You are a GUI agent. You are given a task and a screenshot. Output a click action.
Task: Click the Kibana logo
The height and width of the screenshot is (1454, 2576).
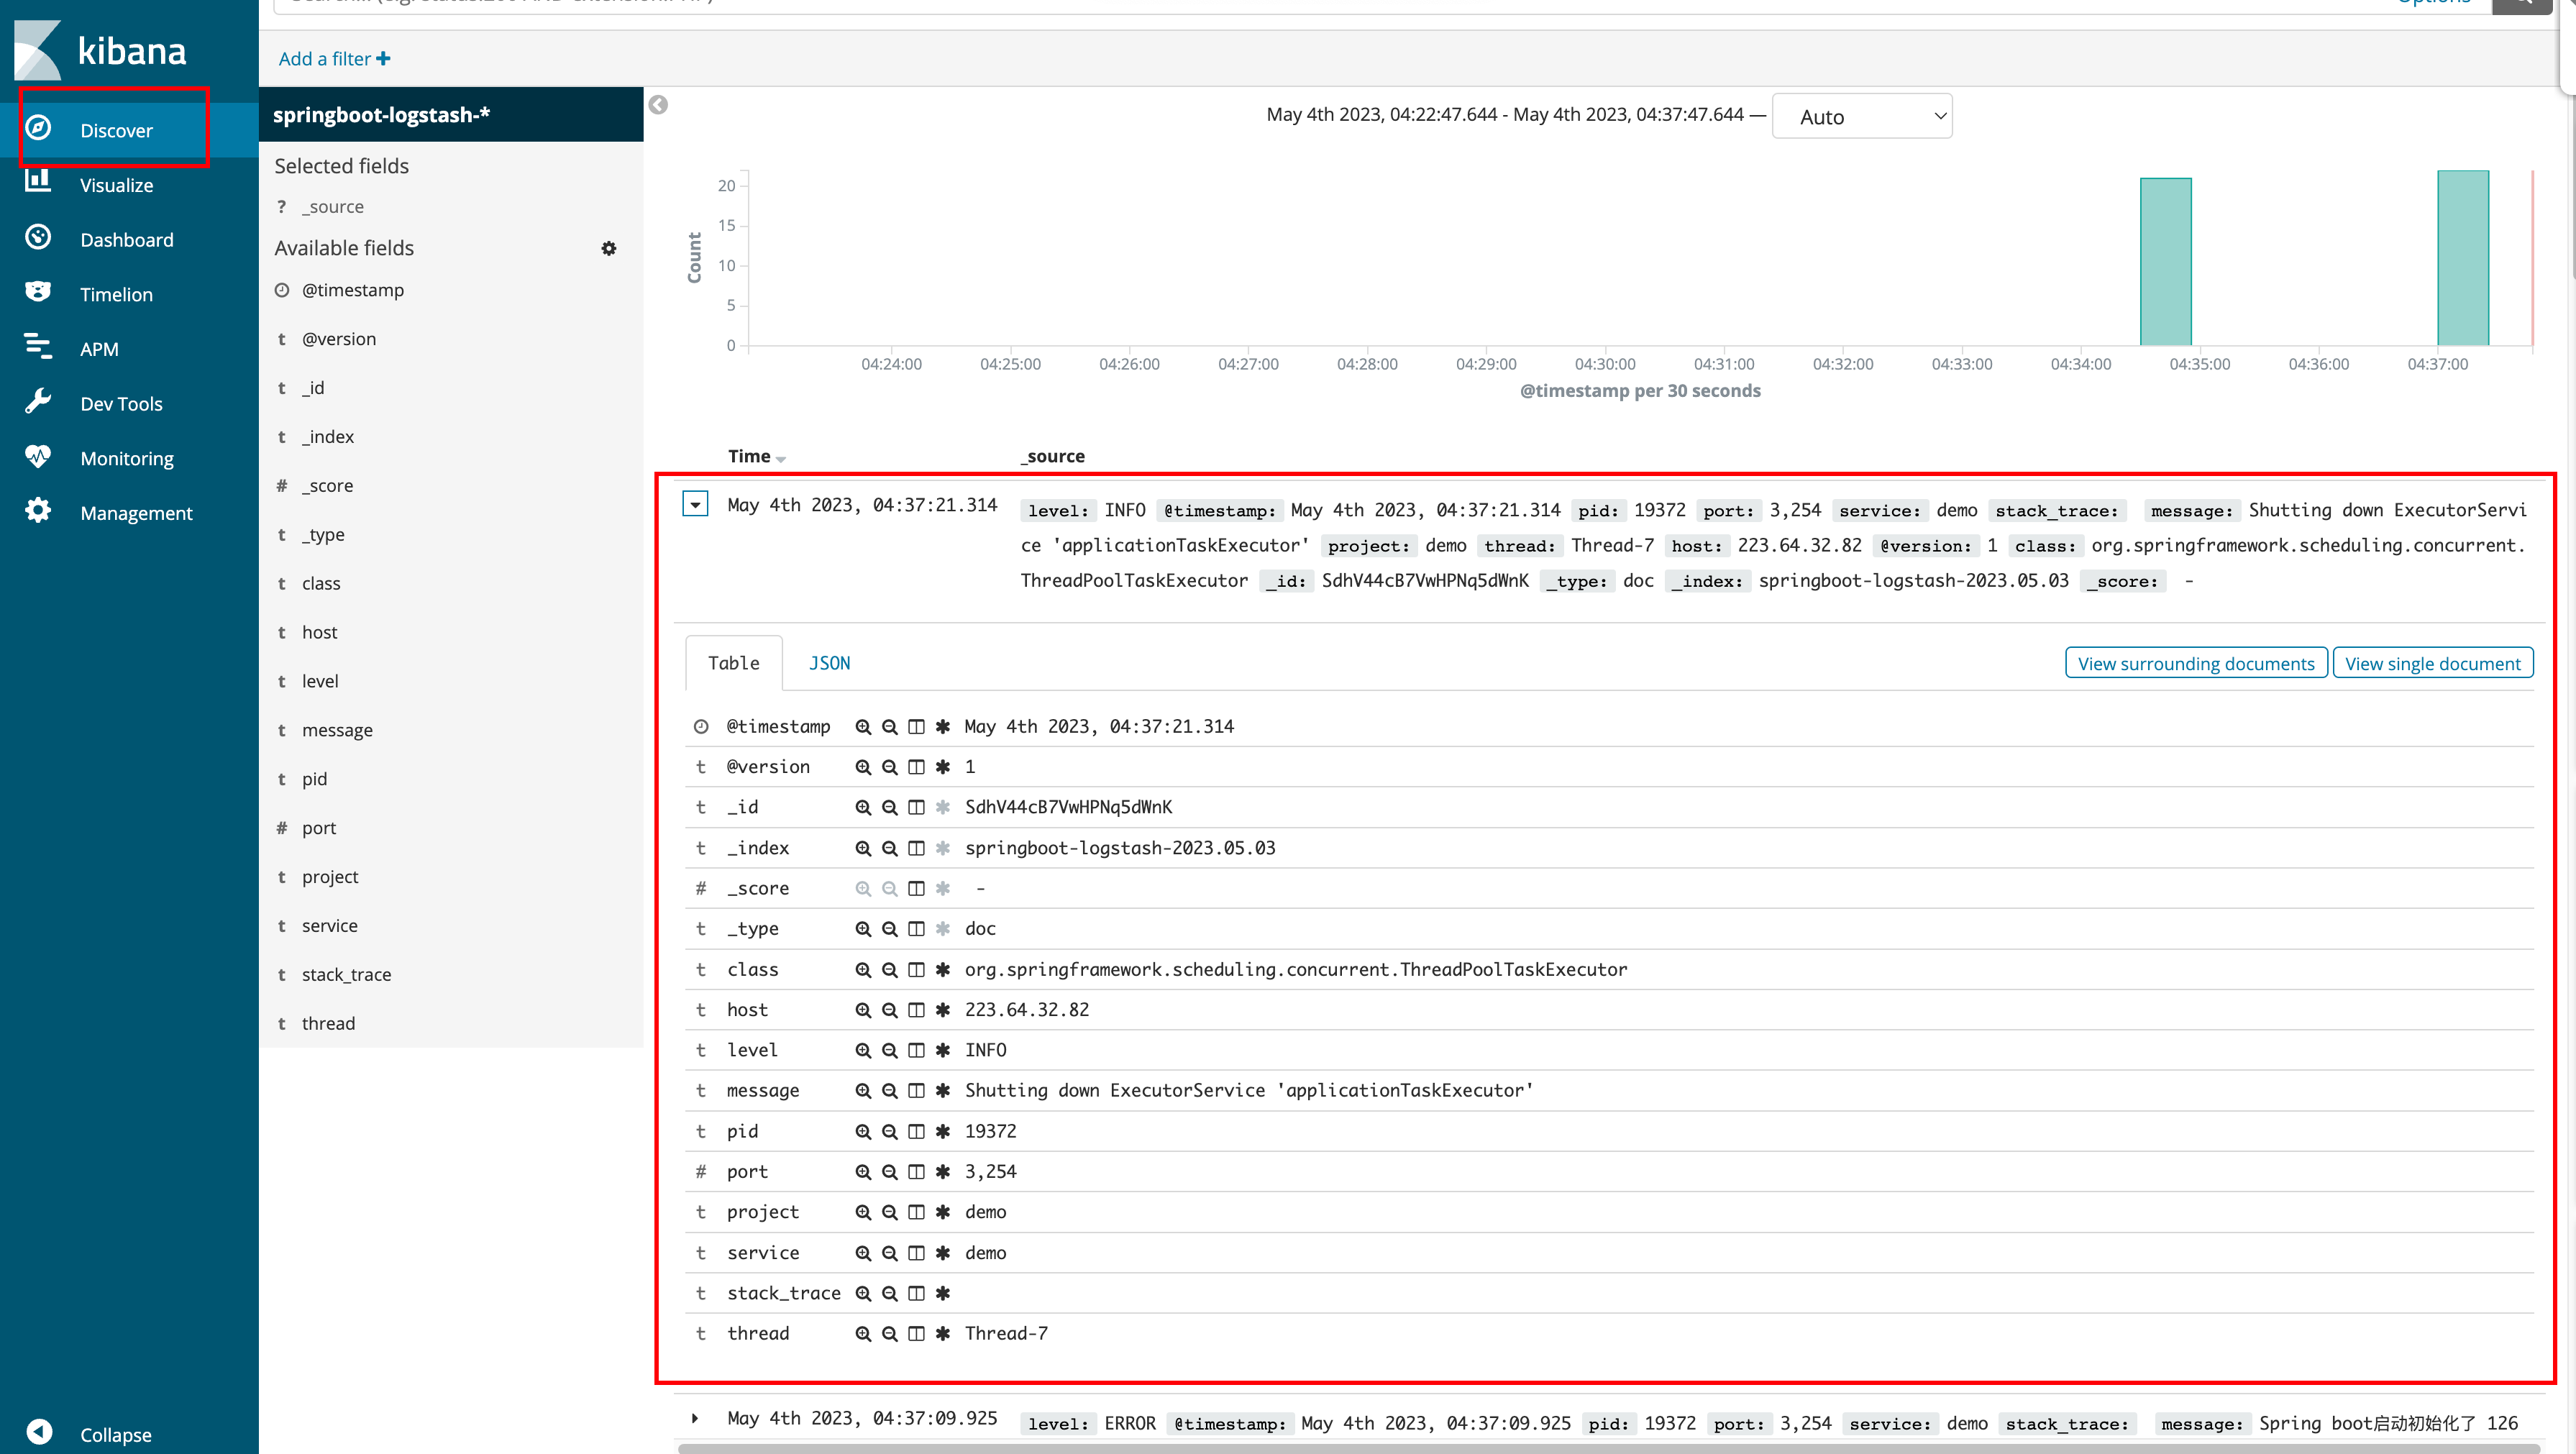[x=100, y=49]
